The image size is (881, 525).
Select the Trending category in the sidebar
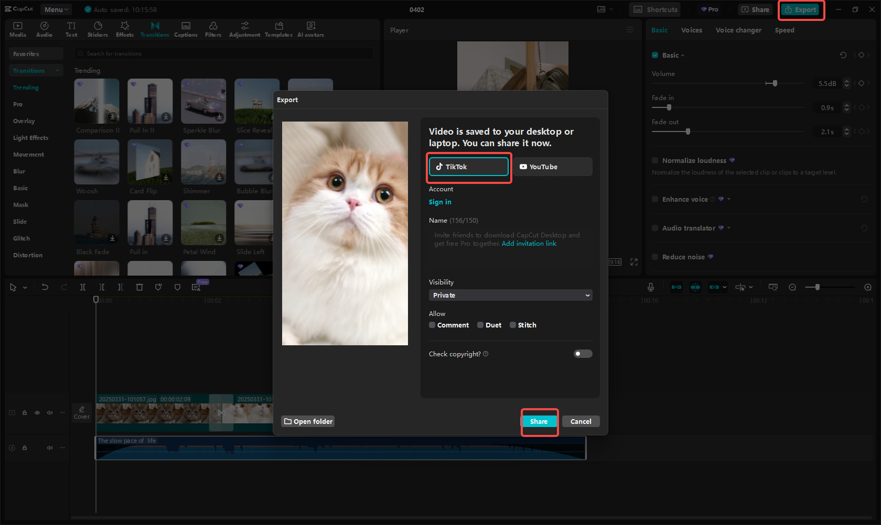pos(26,87)
